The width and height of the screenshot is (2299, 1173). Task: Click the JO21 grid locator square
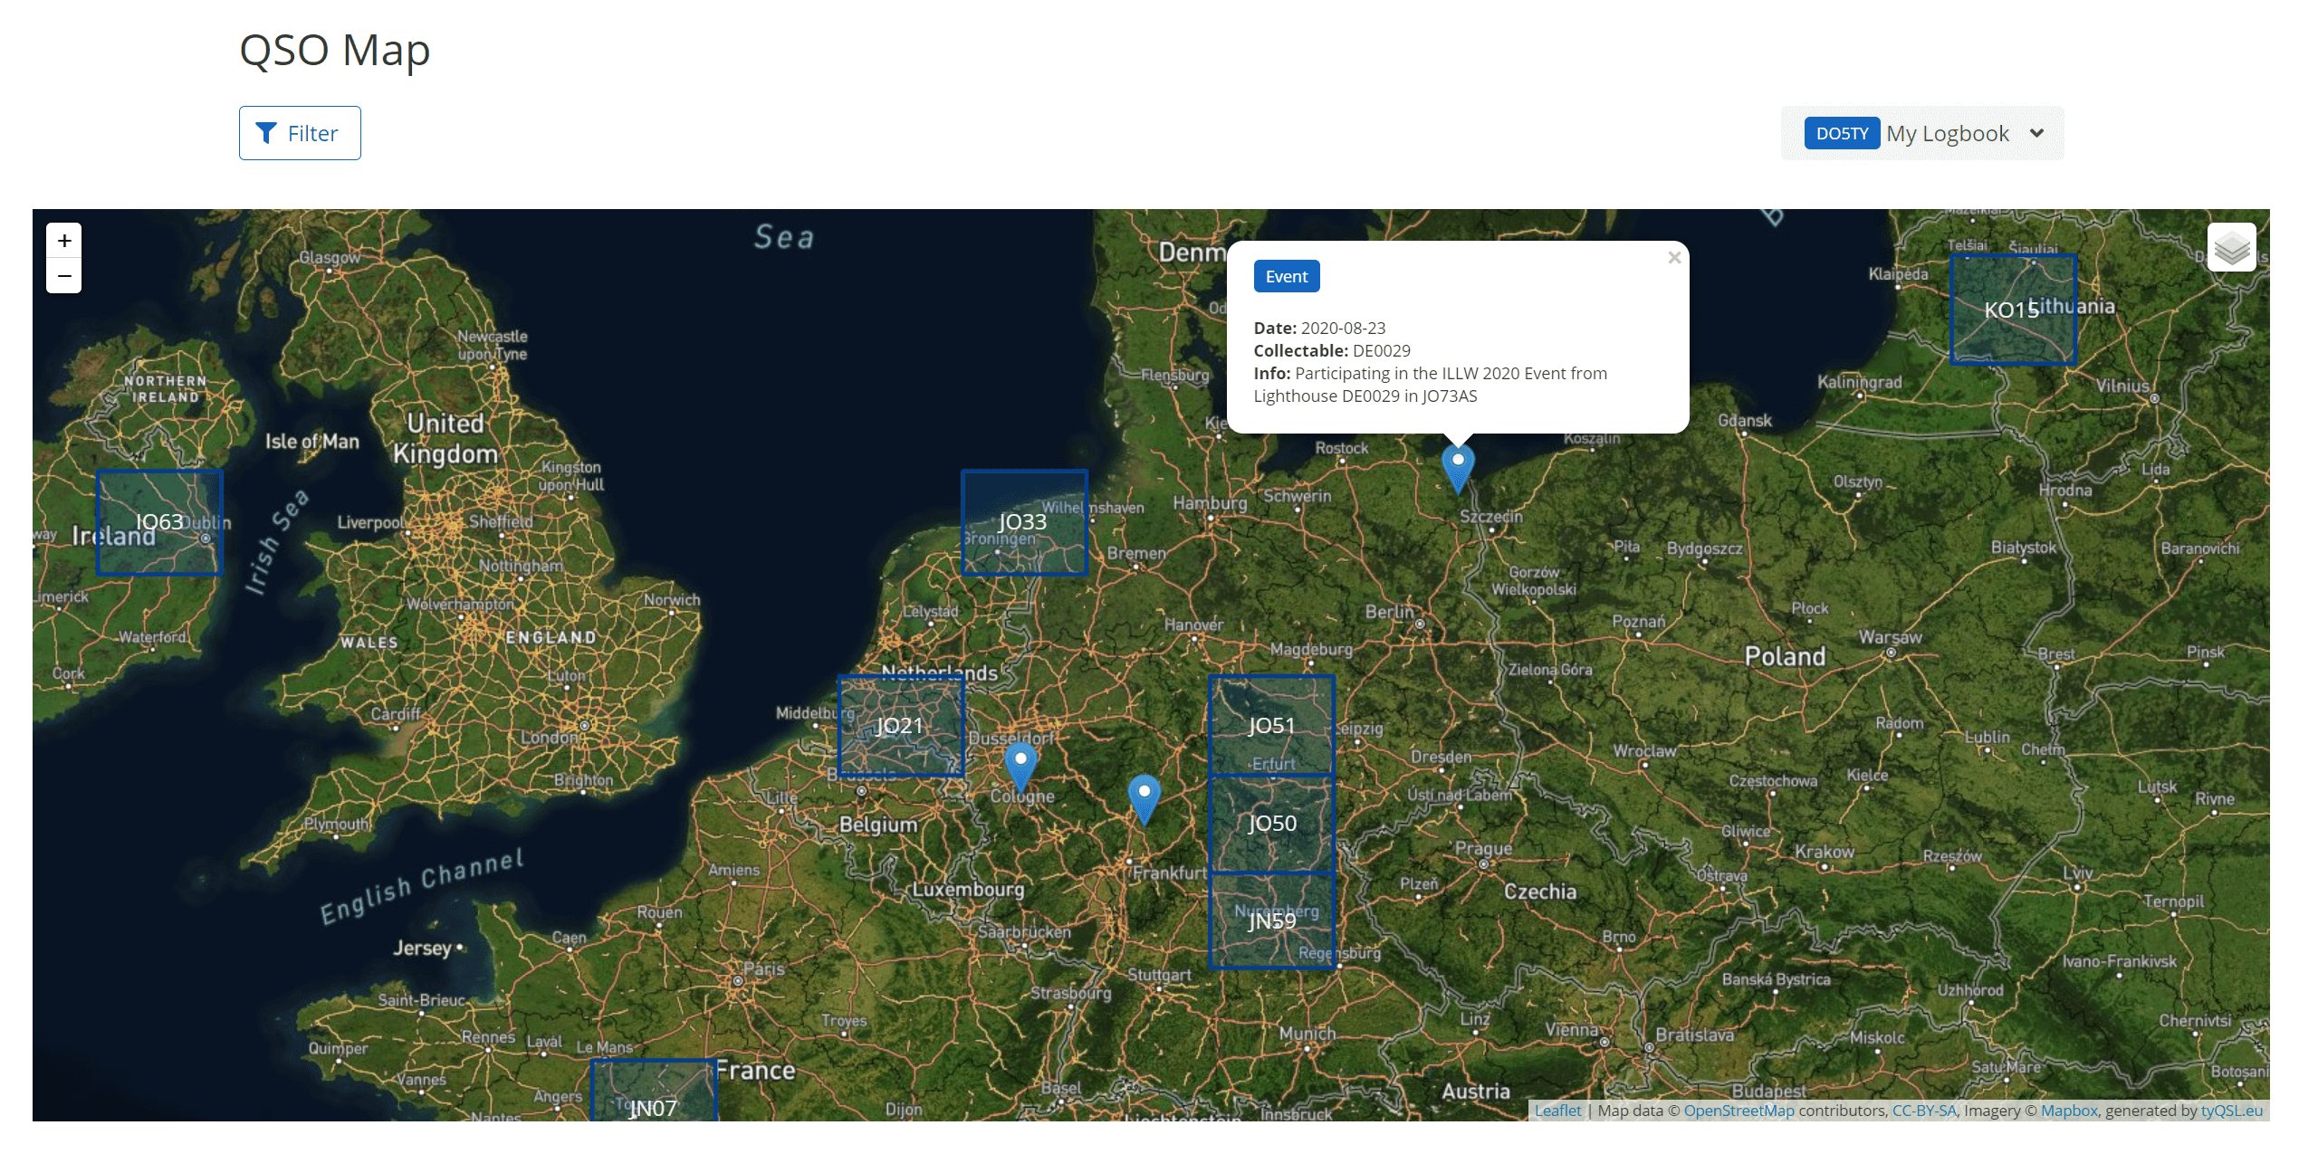(900, 726)
